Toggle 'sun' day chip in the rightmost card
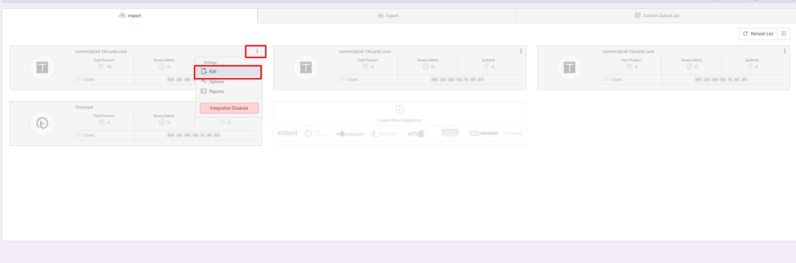This screenshot has height=263, width=796. (x=744, y=79)
